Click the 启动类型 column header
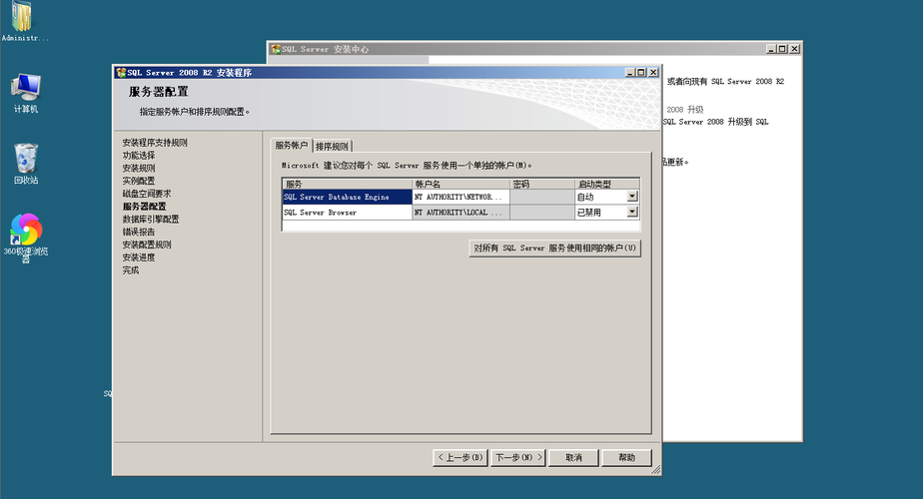This screenshot has width=923, height=499. click(x=607, y=185)
